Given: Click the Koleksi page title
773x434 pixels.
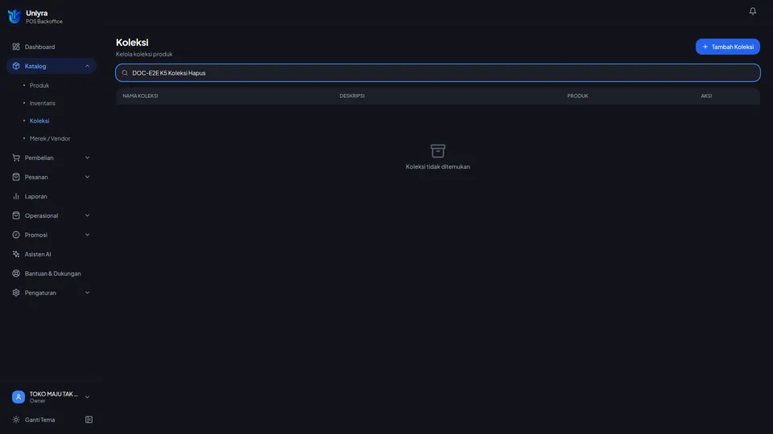Looking at the screenshot, I should [x=132, y=43].
